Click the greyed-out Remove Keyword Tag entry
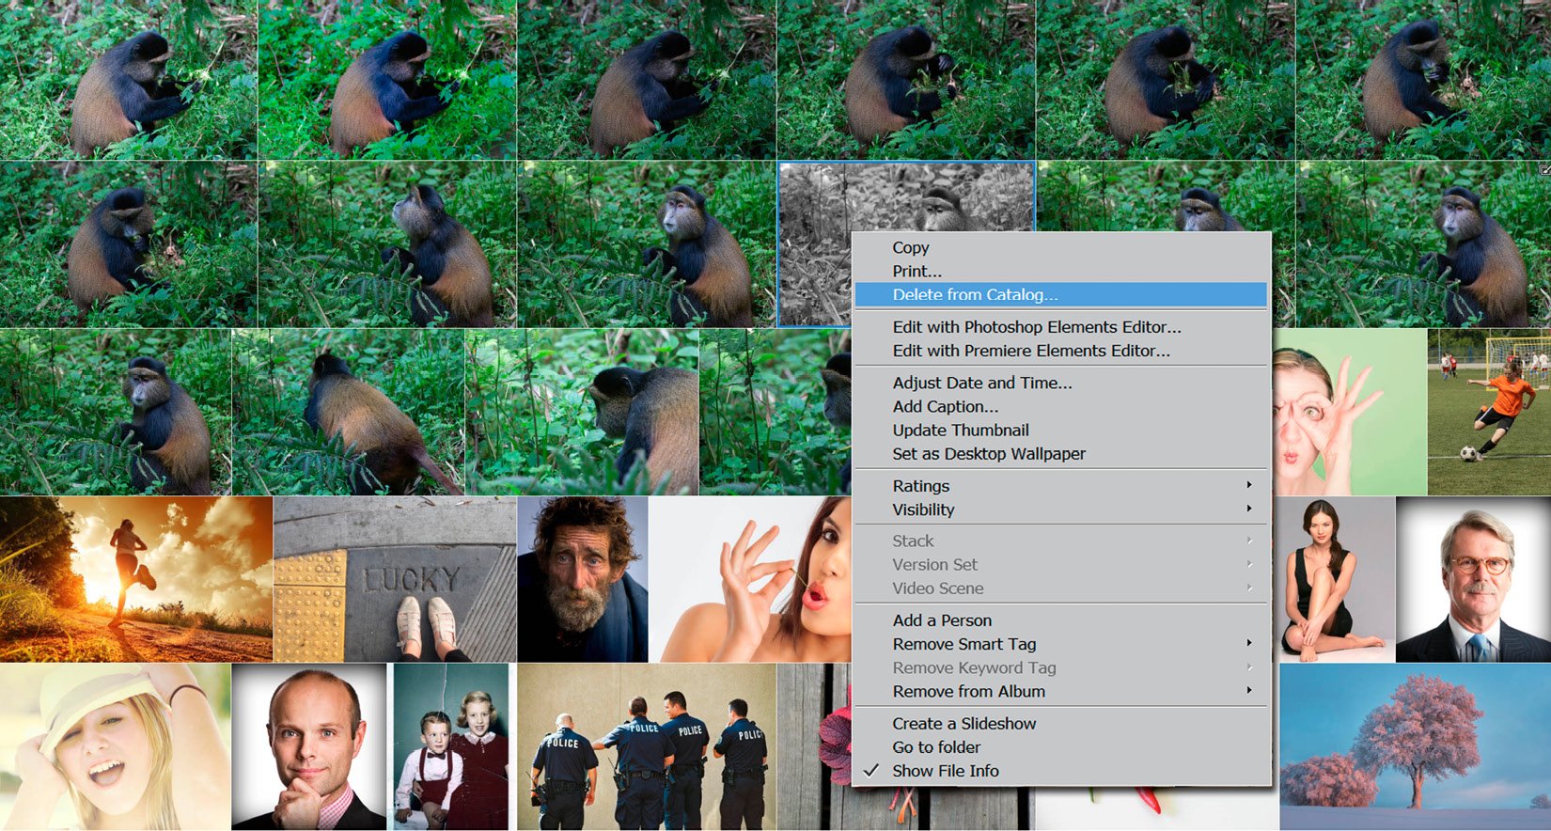Screen dimensions: 1551x831 1060,667
